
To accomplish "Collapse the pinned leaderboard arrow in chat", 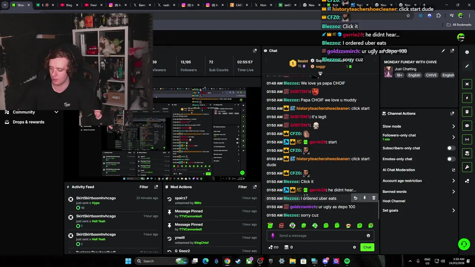I will 320,73.
